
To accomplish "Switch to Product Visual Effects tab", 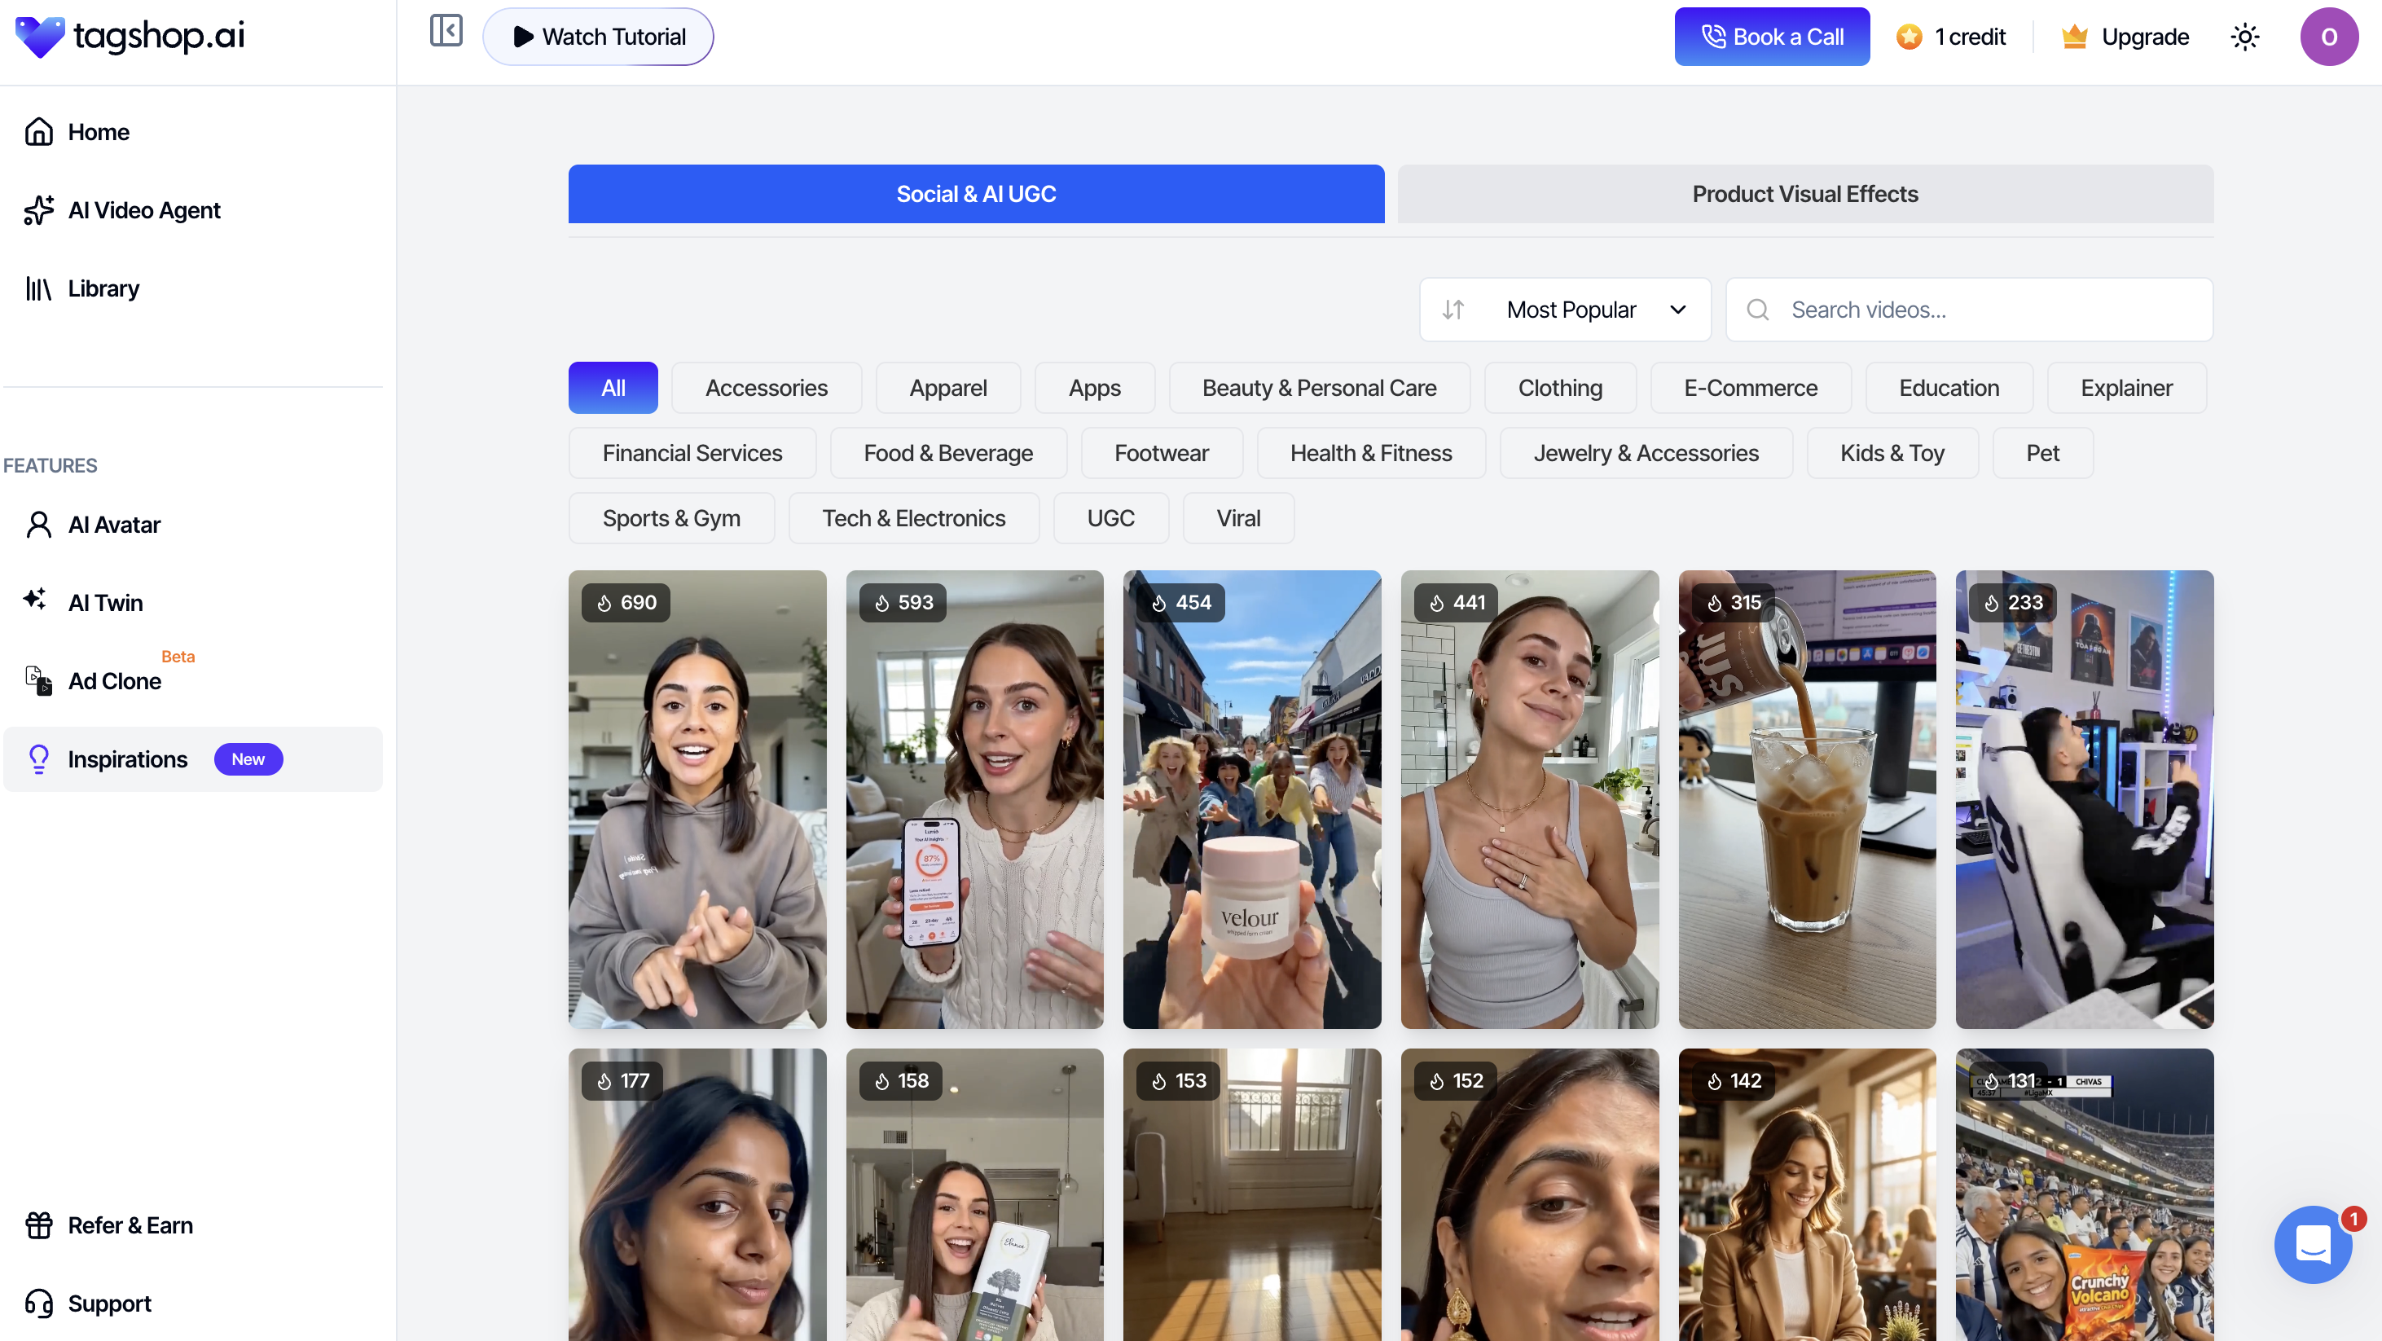I will [x=1805, y=194].
